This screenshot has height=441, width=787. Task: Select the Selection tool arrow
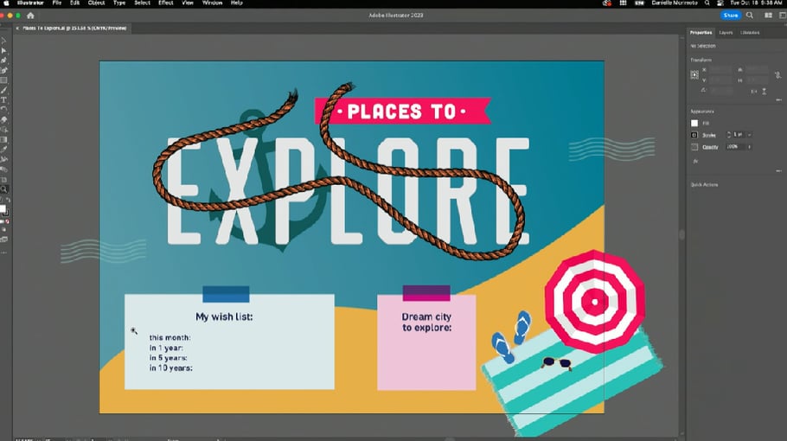pyautogui.click(x=4, y=41)
